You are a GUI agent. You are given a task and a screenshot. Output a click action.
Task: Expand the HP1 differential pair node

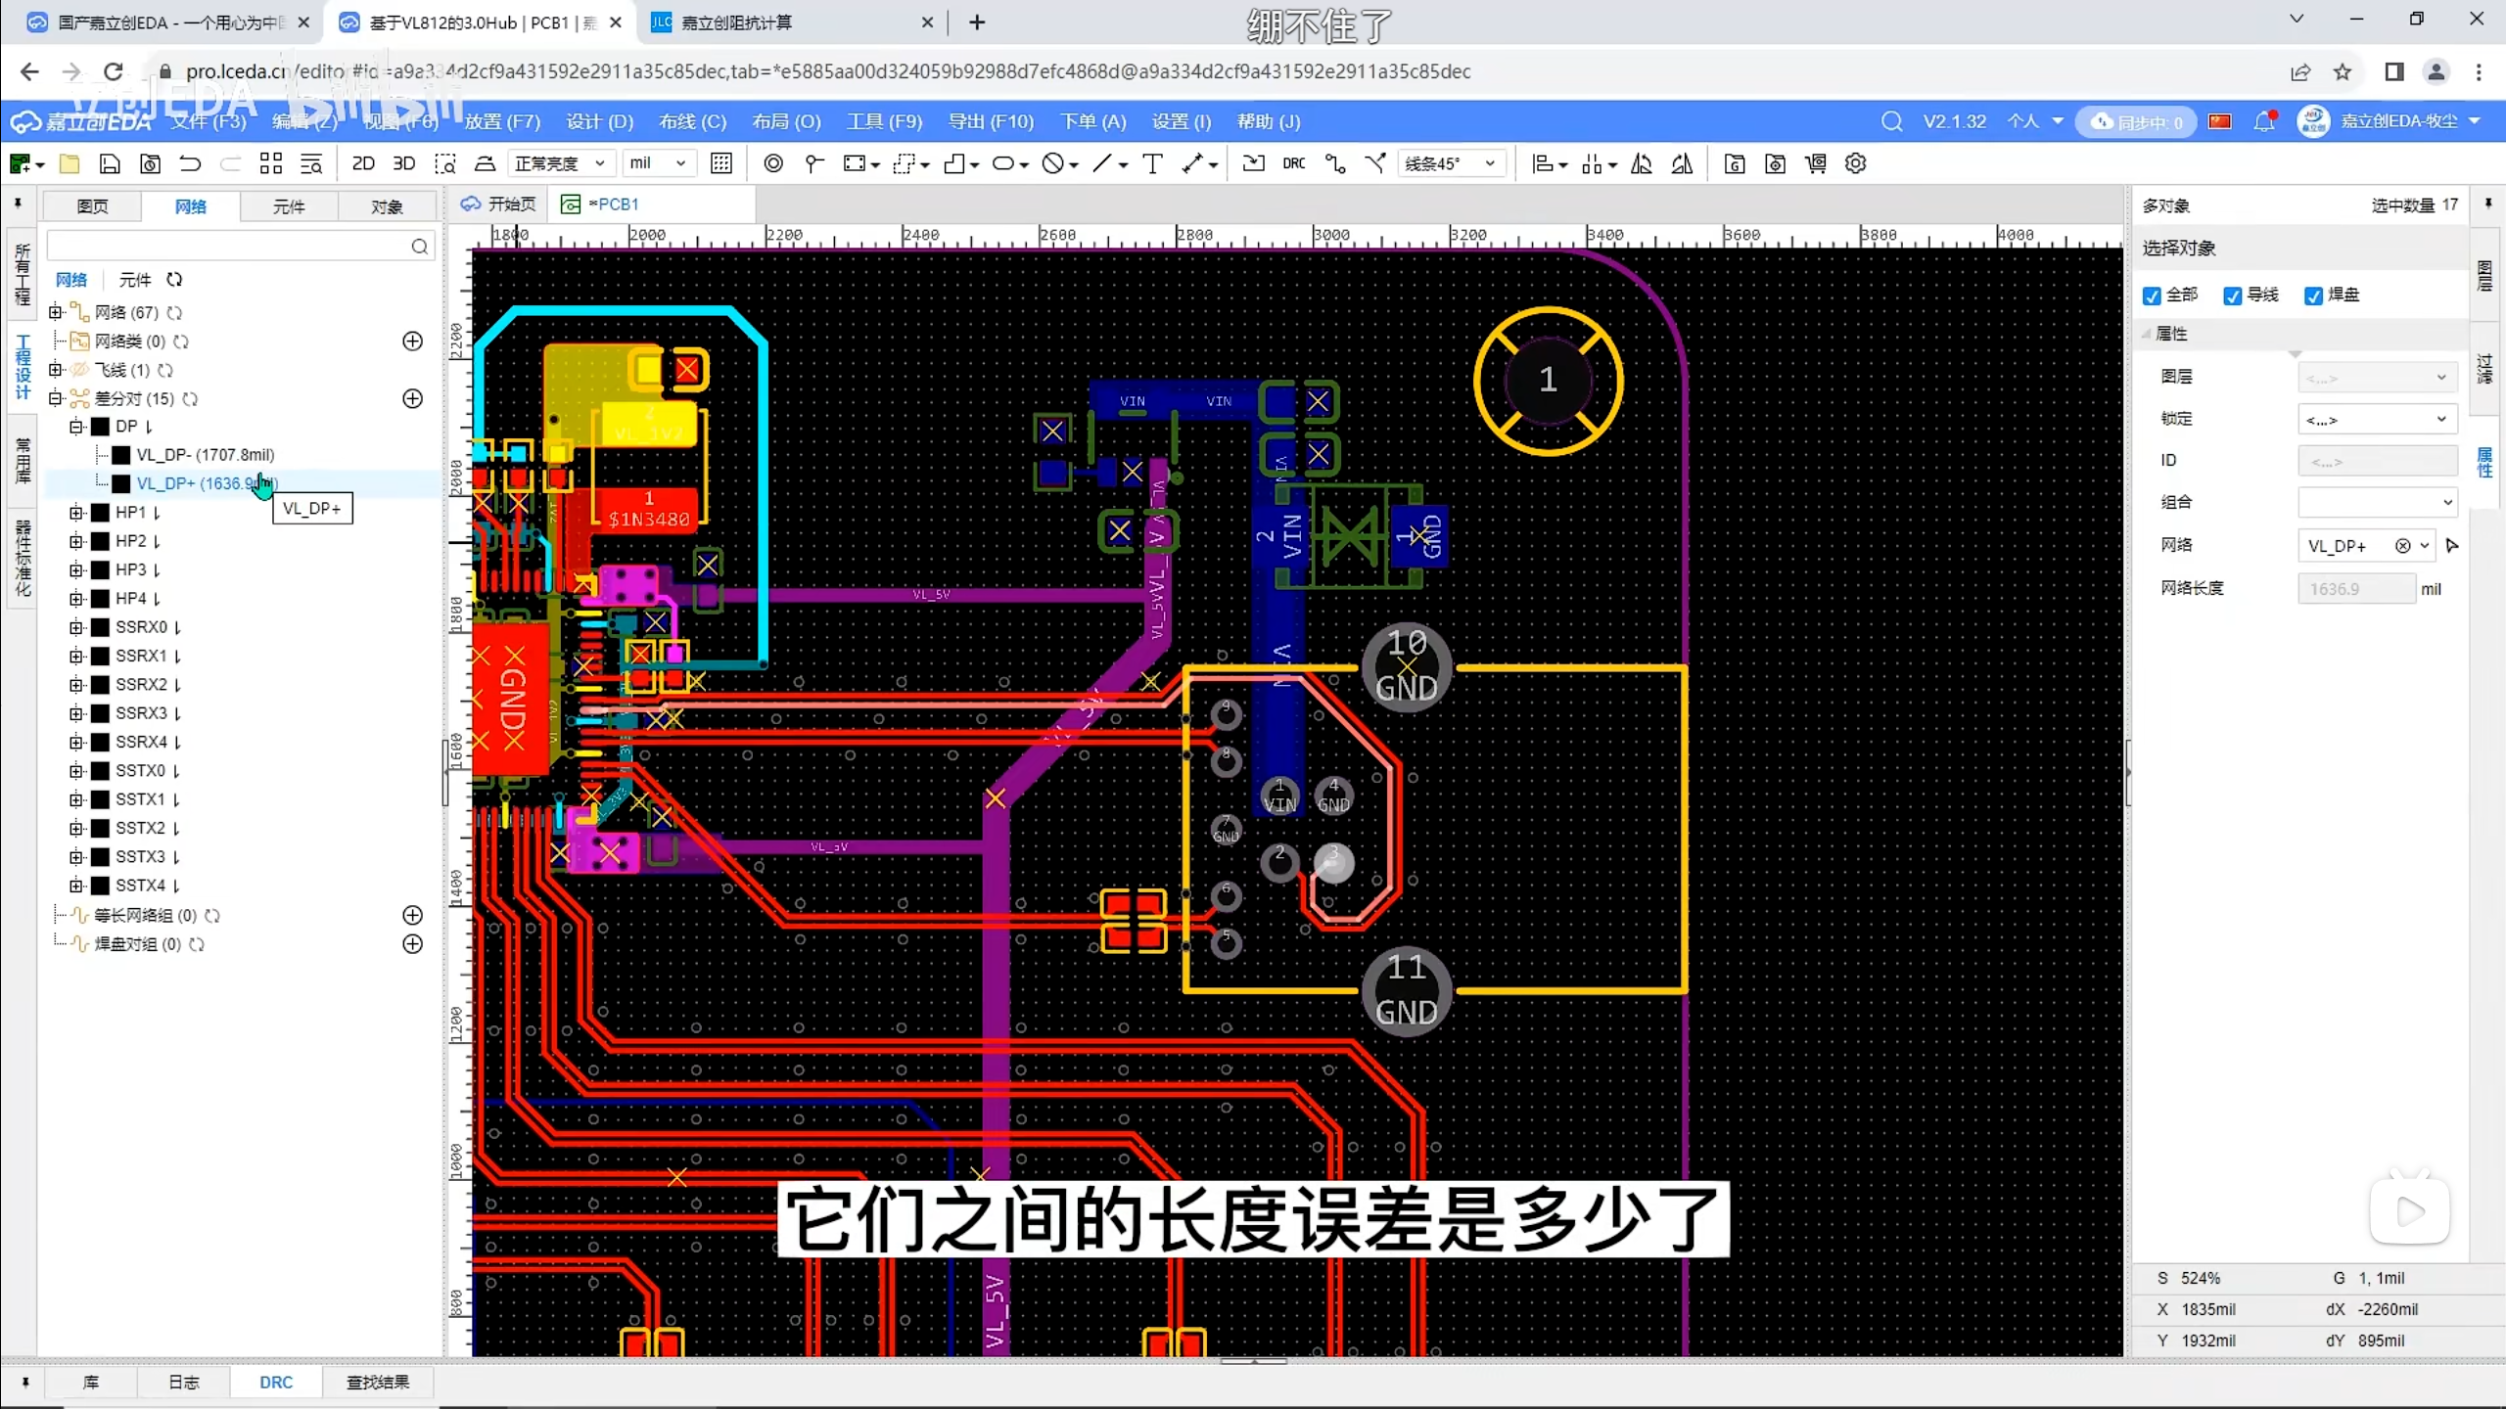76,513
